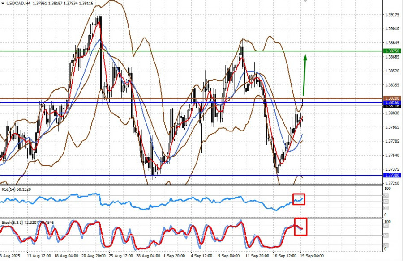Click the green 1.38750 price tag
Screen dimensions: 403x261
click(392, 51)
